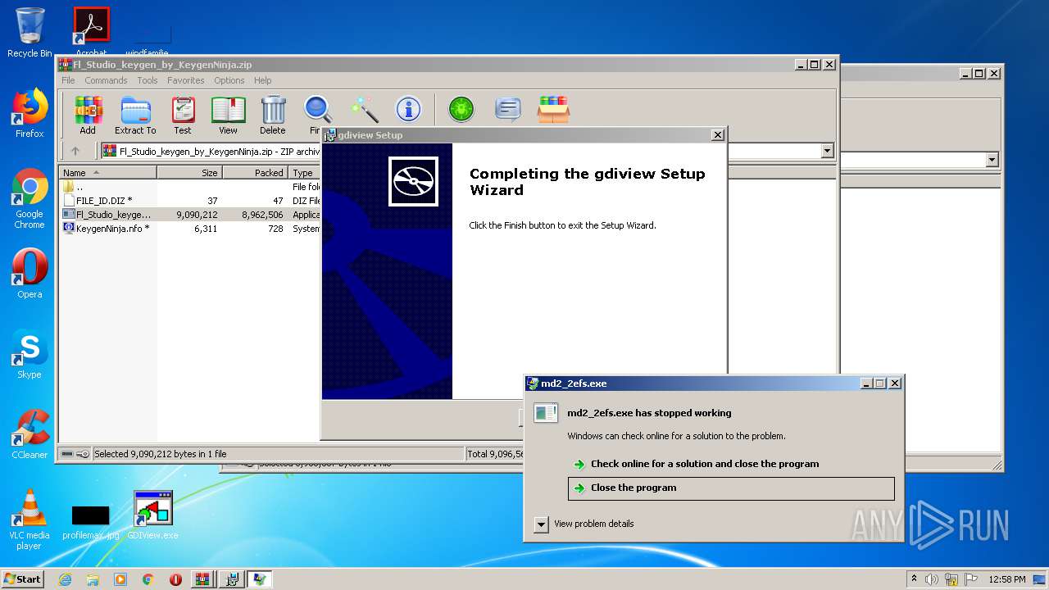The image size is (1049, 590).
Task: Open the Wizard magic wand tool
Action: 364,109
